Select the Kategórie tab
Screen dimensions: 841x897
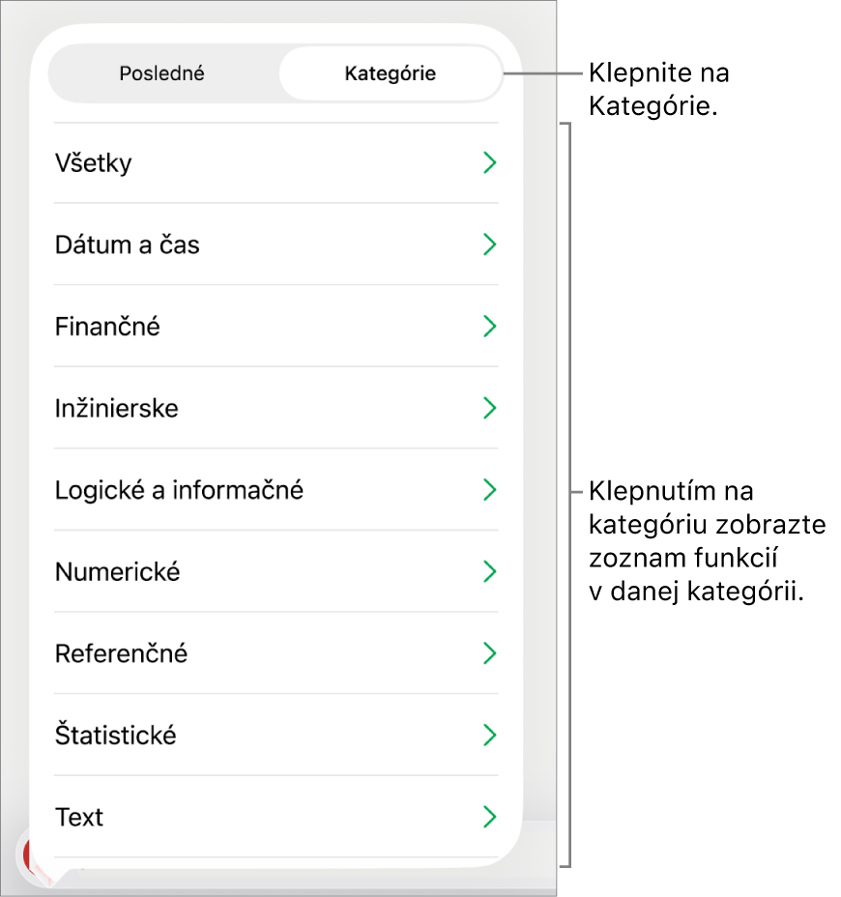(x=391, y=73)
